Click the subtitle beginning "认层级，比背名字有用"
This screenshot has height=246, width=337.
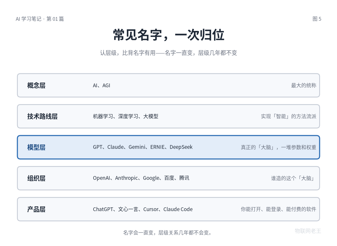point(169,53)
